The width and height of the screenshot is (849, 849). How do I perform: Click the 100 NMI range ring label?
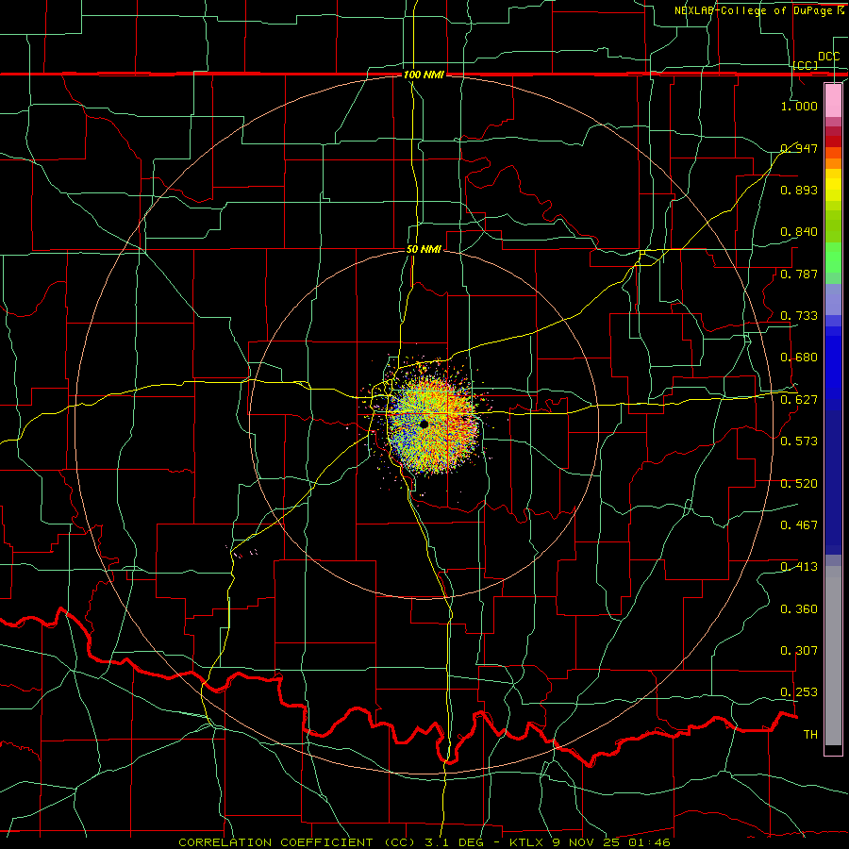click(x=424, y=75)
